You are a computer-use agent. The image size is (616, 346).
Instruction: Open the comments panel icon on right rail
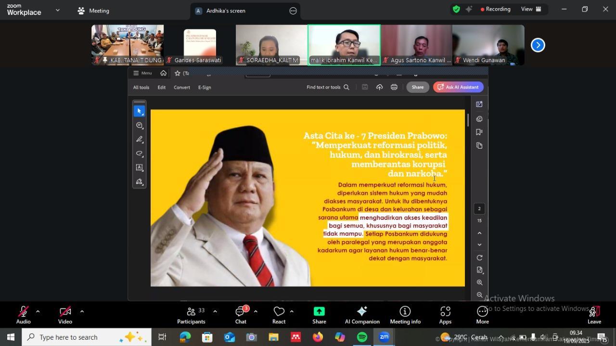point(479,118)
